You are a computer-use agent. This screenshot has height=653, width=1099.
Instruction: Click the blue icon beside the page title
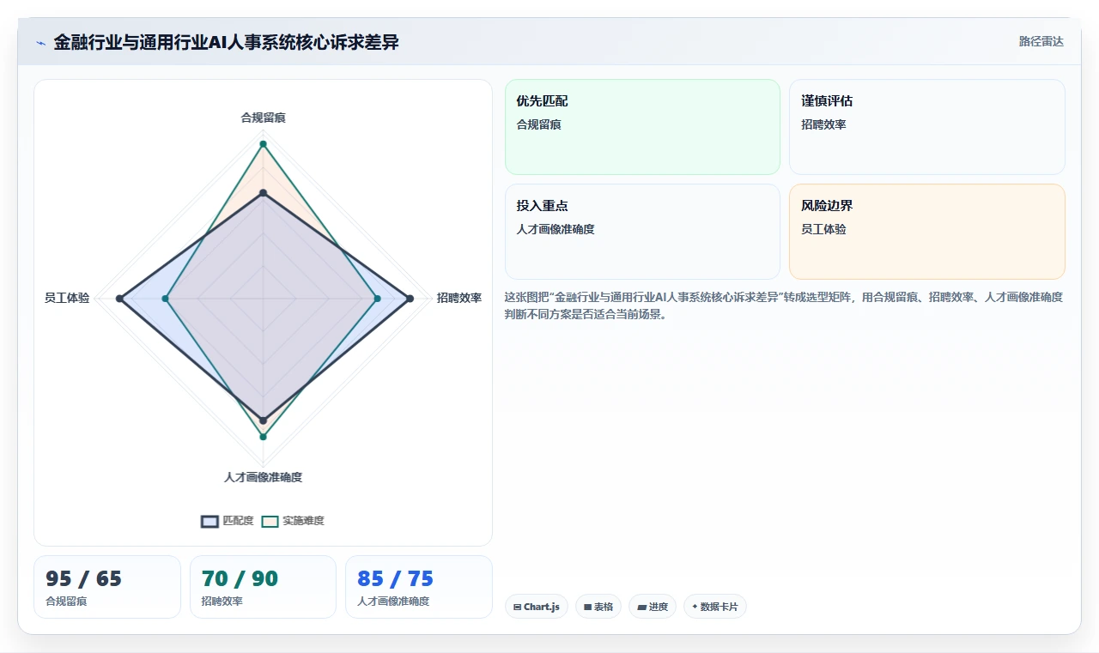40,43
